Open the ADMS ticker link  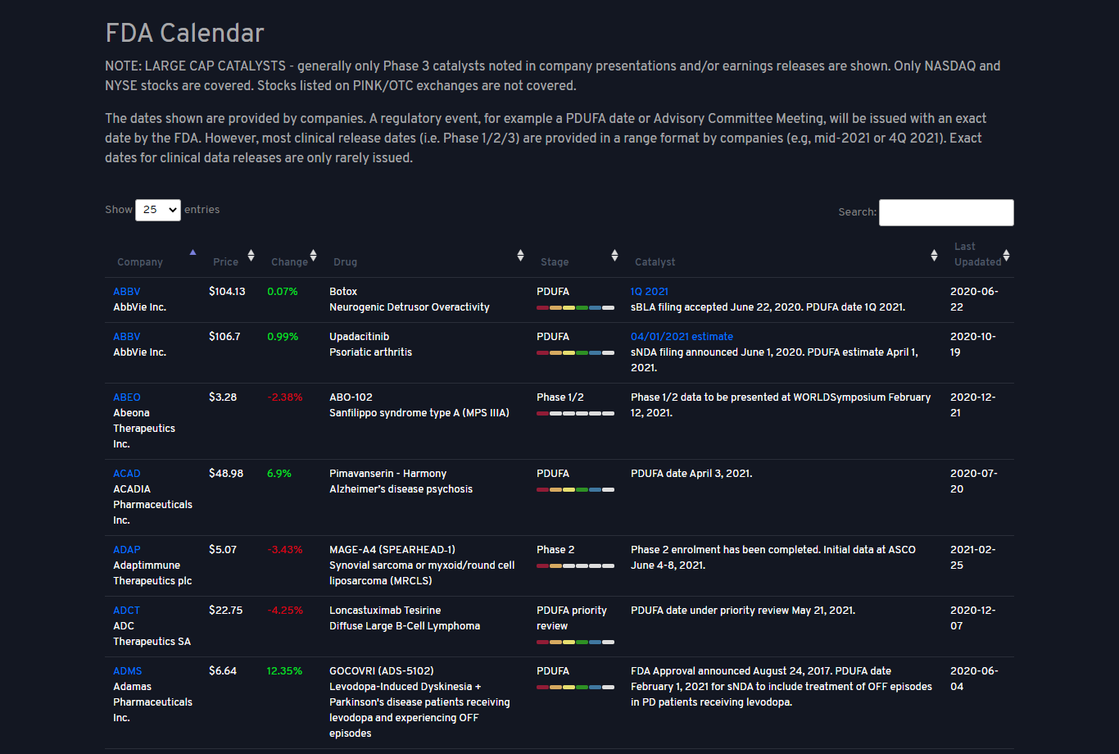pos(128,671)
